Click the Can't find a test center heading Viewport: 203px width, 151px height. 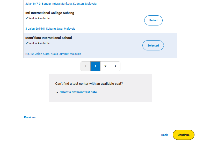tap(89, 84)
